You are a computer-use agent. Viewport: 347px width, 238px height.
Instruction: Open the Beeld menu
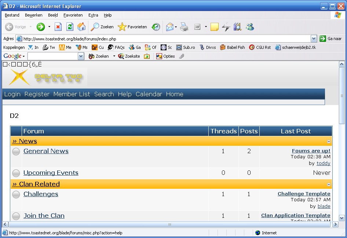(x=53, y=15)
